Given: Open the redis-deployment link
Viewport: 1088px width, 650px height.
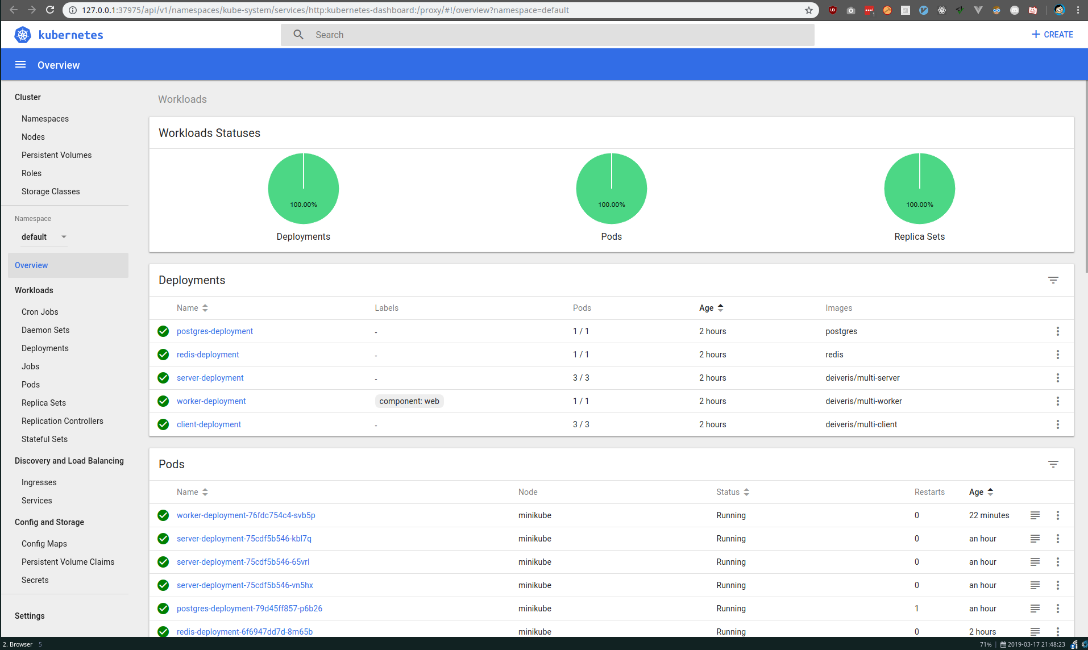Looking at the screenshot, I should pos(207,355).
